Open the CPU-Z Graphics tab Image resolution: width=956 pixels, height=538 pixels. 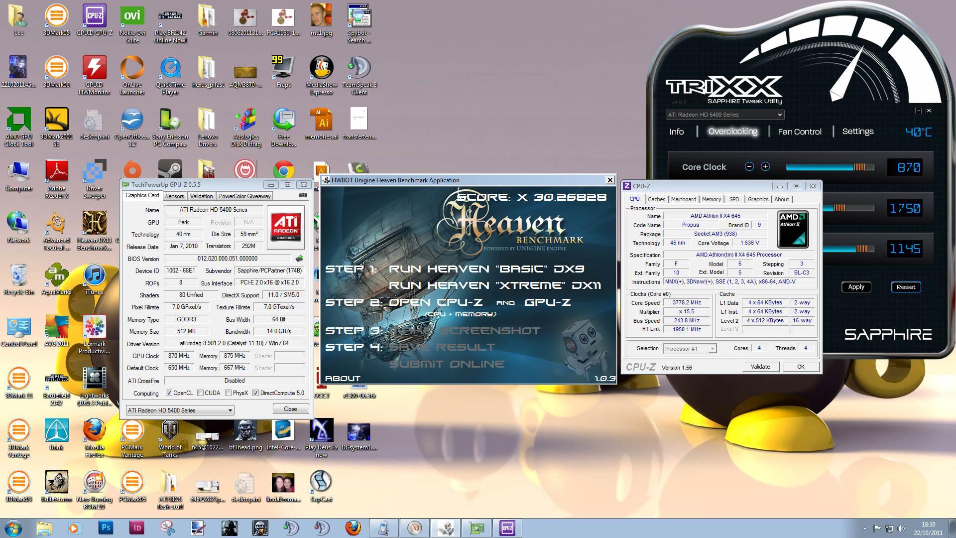[x=758, y=199]
